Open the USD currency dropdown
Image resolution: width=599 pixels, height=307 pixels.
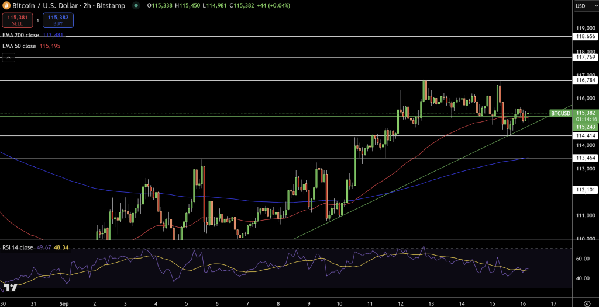(x=584, y=6)
